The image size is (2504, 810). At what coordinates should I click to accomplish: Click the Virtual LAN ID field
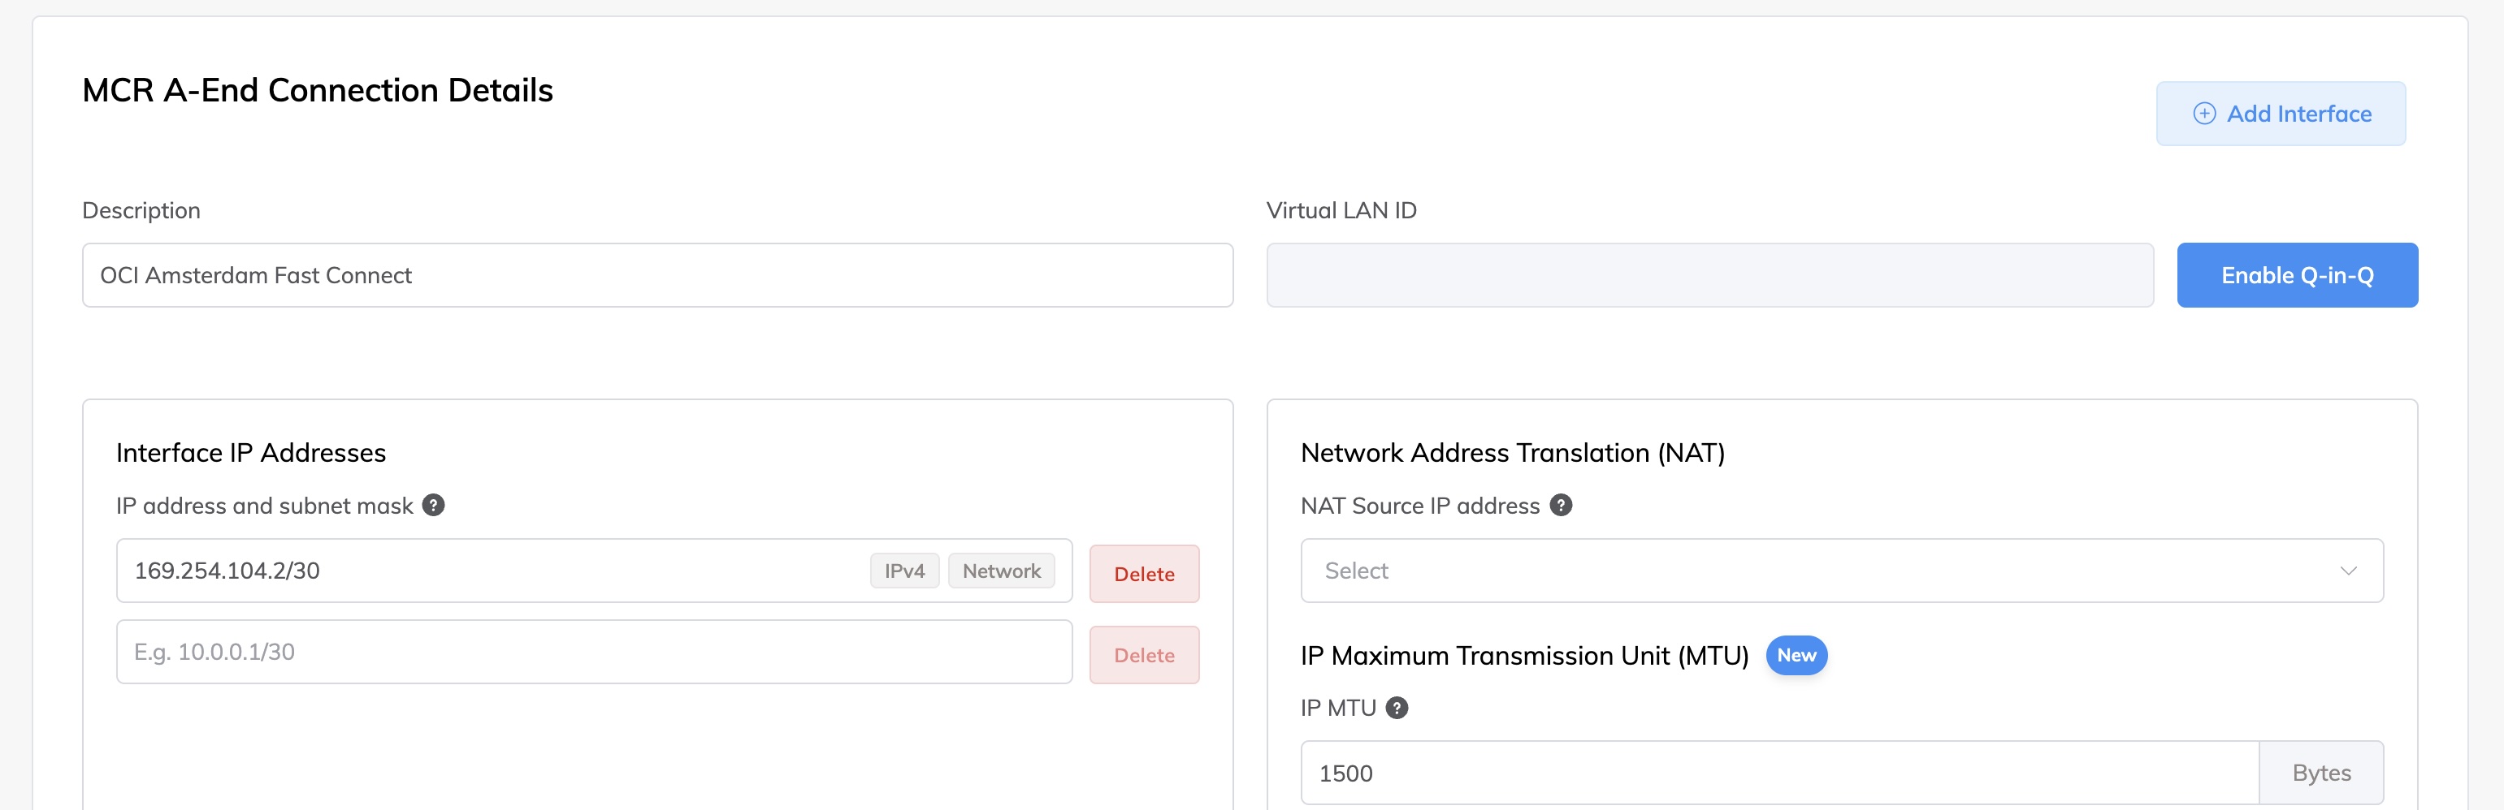[x=1709, y=275]
